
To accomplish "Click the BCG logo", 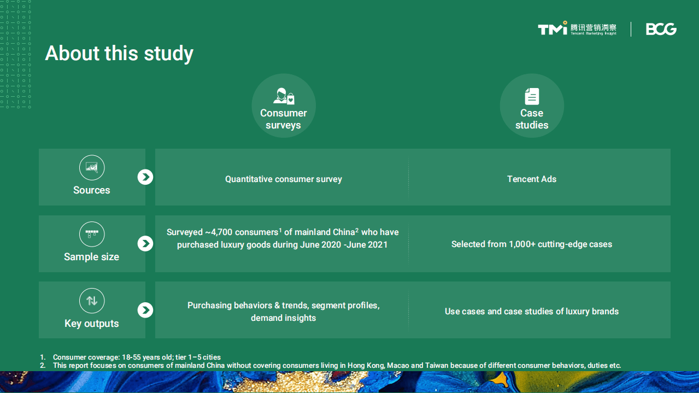I will (x=661, y=29).
